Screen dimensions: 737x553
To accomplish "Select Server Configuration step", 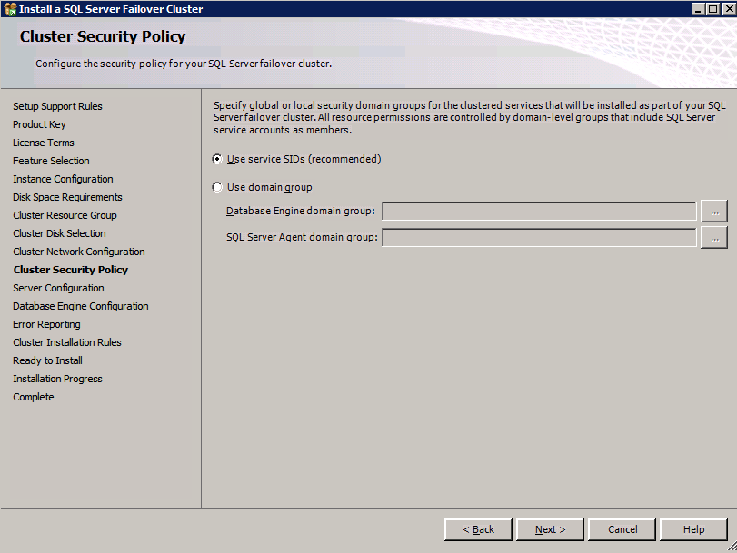I will pos(58,288).
